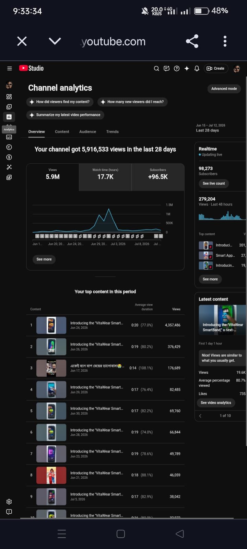Click the youtube.com address bar

(x=114, y=42)
